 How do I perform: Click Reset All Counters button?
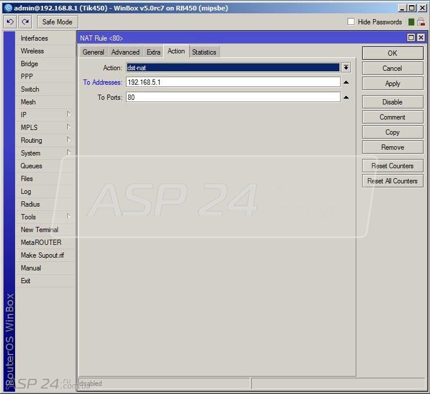click(x=392, y=181)
